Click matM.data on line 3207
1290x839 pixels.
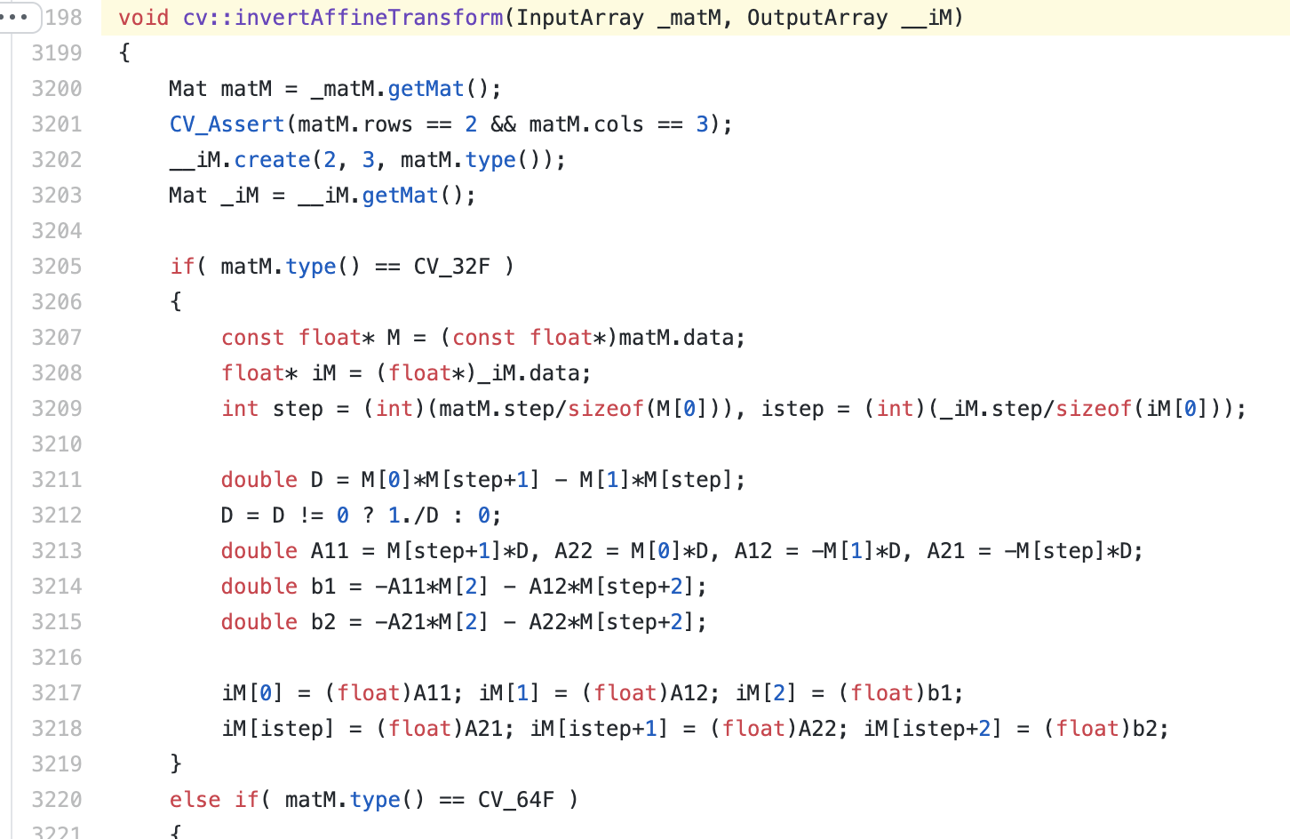point(676,337)
